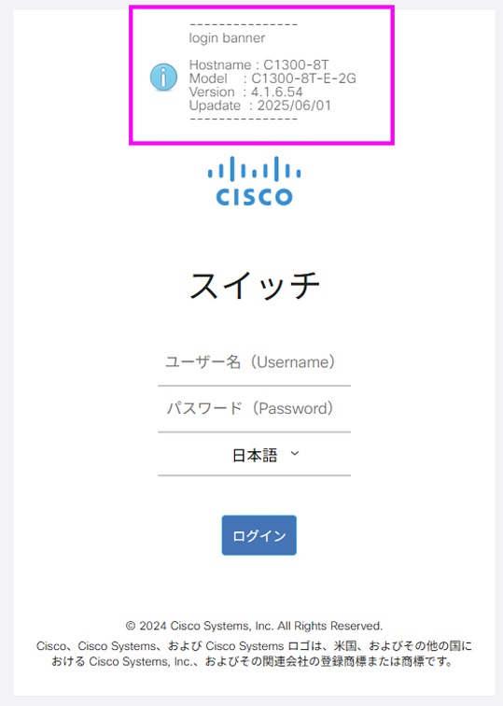Click the Upadate 2025/06/01 line

point(260,106)
